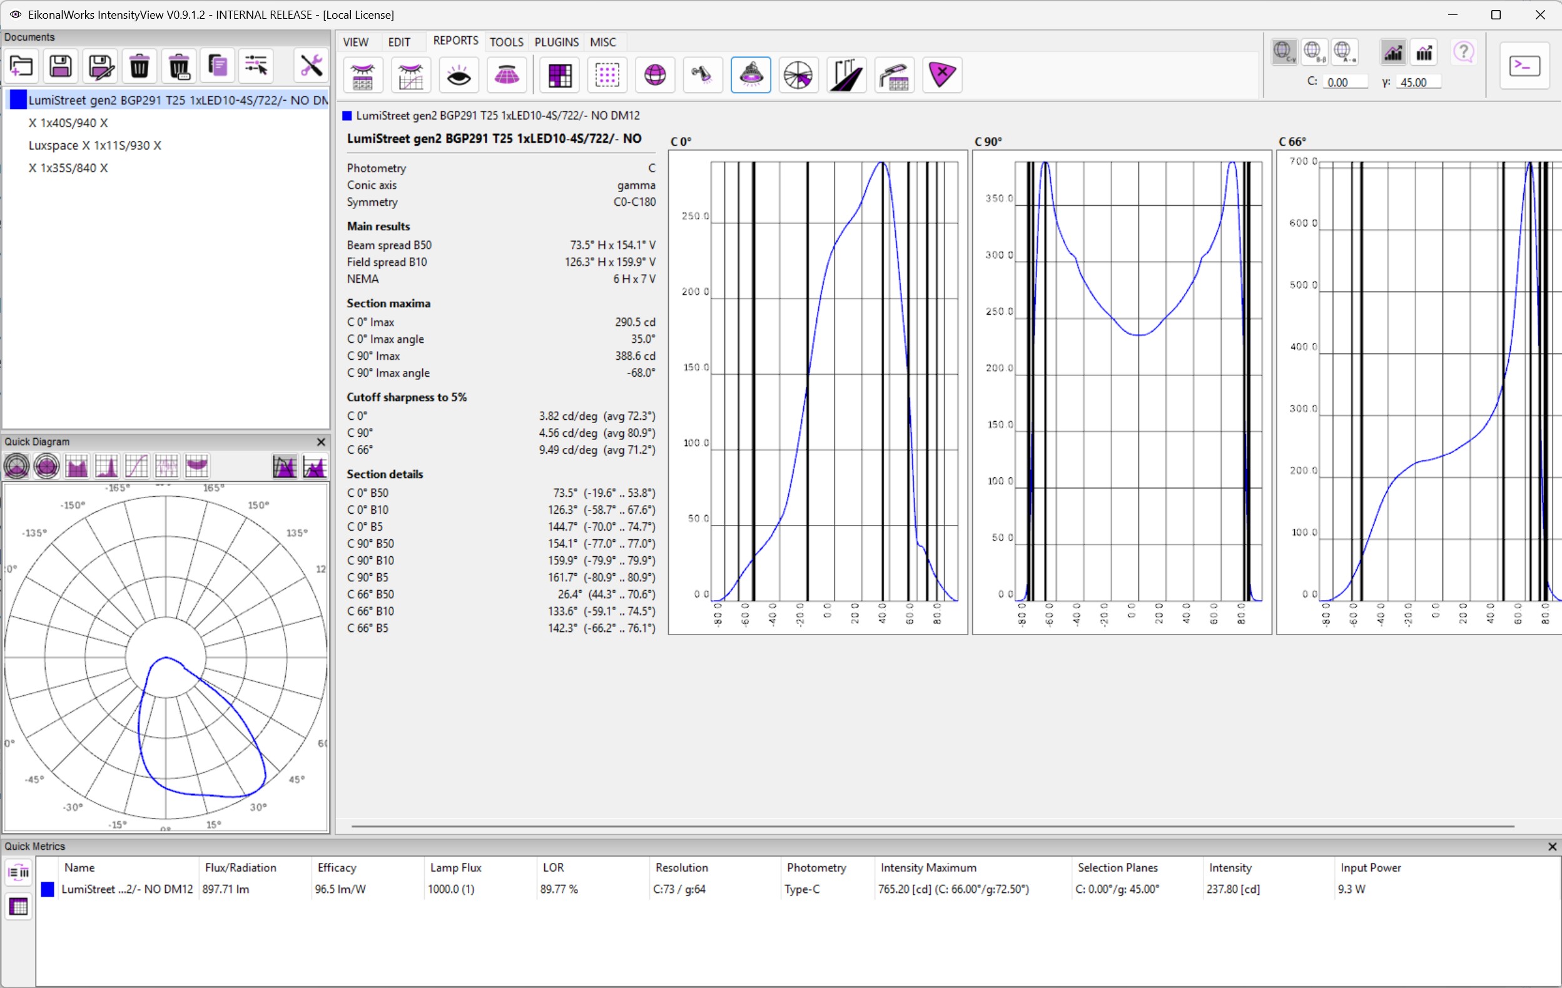Viewport: 1562px width, 988px height.
Task: Toggle the last curve overlay diagram button
Action: point(315,466)
